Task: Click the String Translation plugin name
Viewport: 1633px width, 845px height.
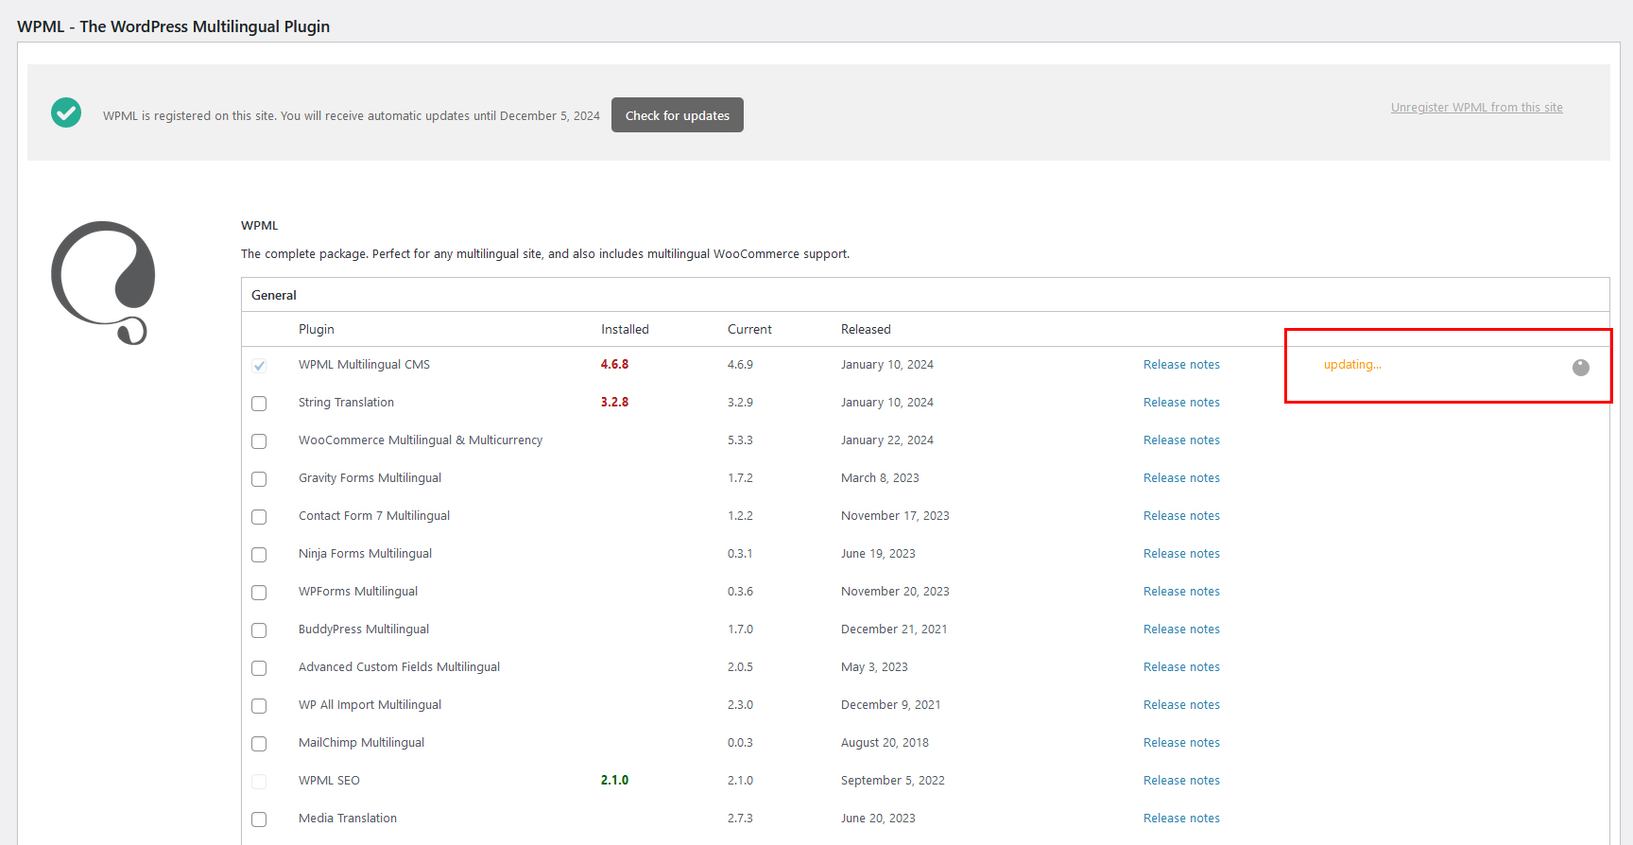Action: [346, 403]
